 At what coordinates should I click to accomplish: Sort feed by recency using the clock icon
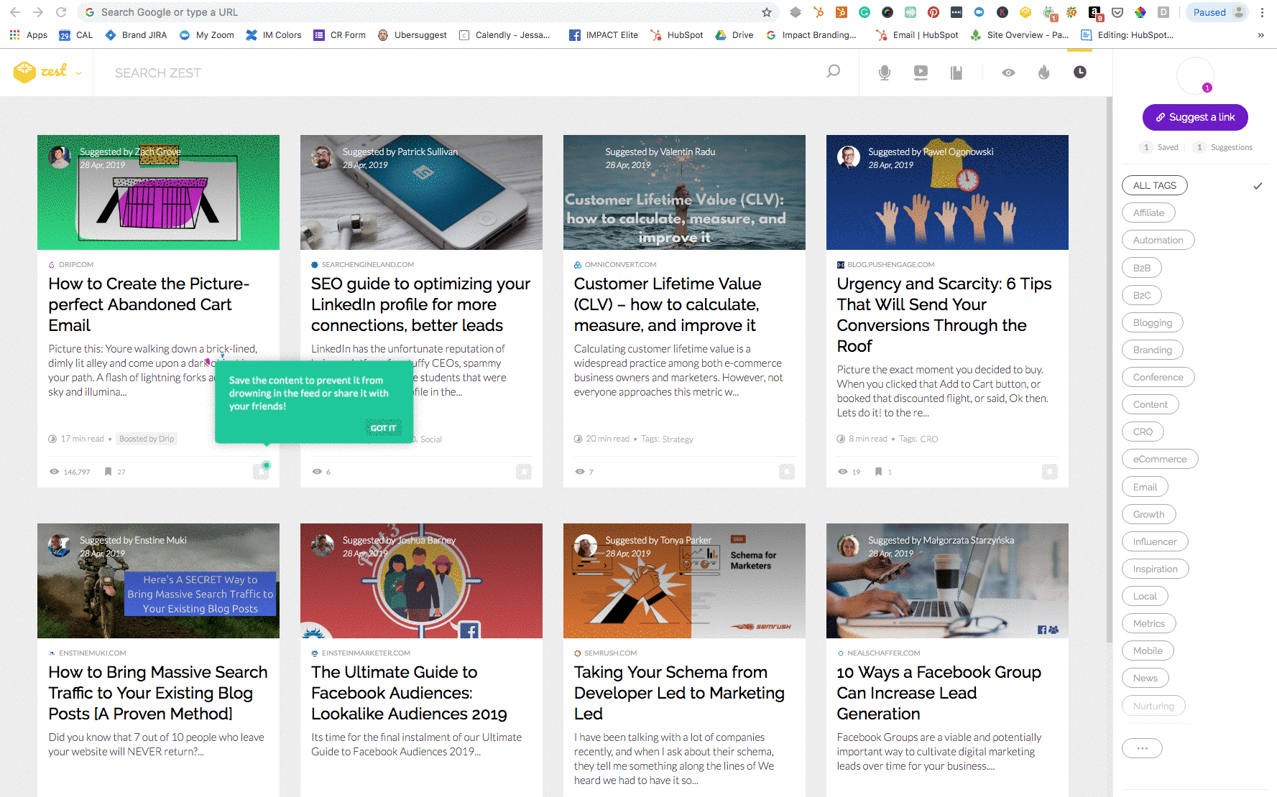(x=1080, y=72)
